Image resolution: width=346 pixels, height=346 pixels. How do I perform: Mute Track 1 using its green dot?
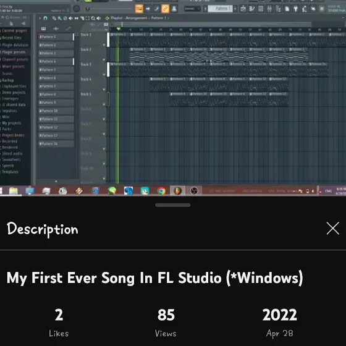pos(104,44)
